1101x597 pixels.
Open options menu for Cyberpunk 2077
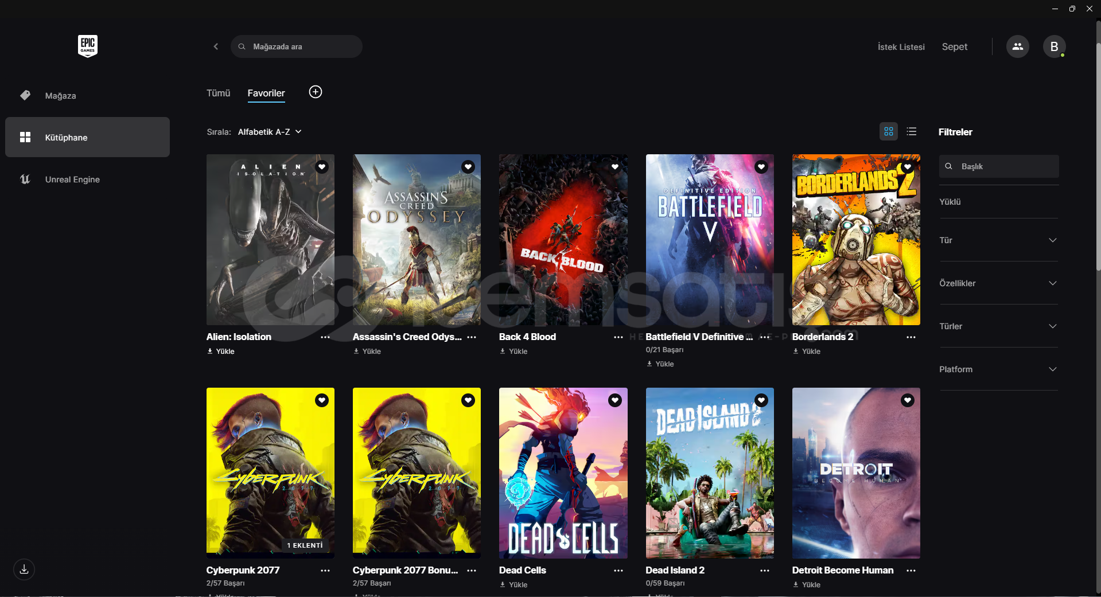pos(325,571)
